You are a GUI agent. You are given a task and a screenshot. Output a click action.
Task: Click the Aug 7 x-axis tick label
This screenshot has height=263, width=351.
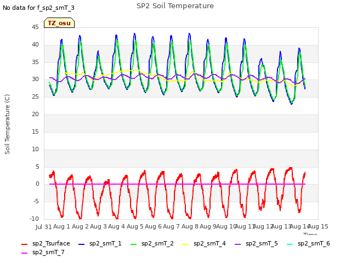point(171,226)
